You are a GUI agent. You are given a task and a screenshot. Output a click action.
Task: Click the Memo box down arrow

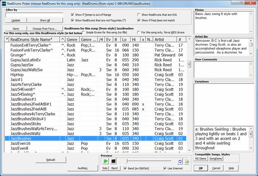coord(251,32)
